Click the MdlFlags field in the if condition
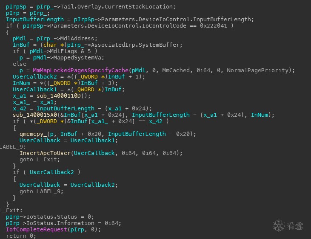This screenshot has width=311, height=239. coord(63,51)
